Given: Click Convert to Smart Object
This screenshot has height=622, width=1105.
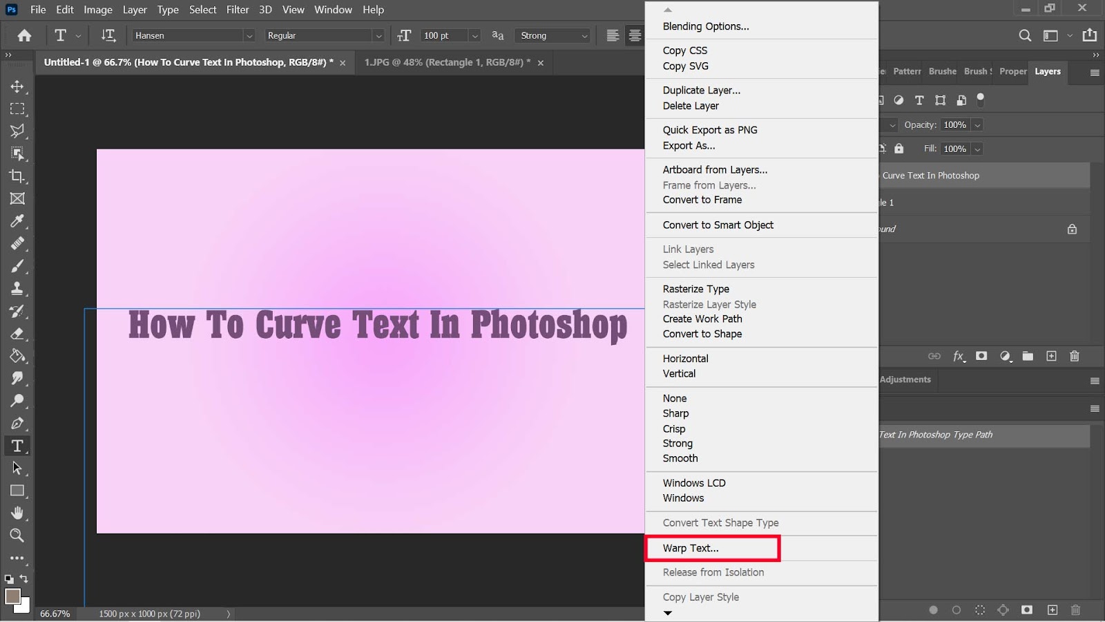Looking at the screenshot, I should (x=718, y=225).
